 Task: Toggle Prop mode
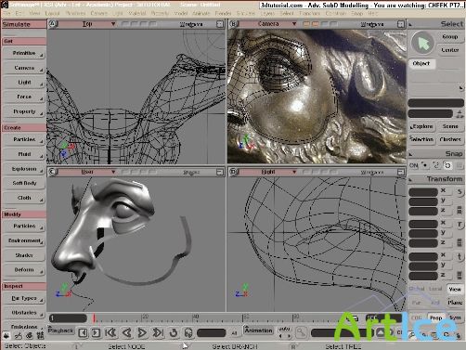(435, 318)
